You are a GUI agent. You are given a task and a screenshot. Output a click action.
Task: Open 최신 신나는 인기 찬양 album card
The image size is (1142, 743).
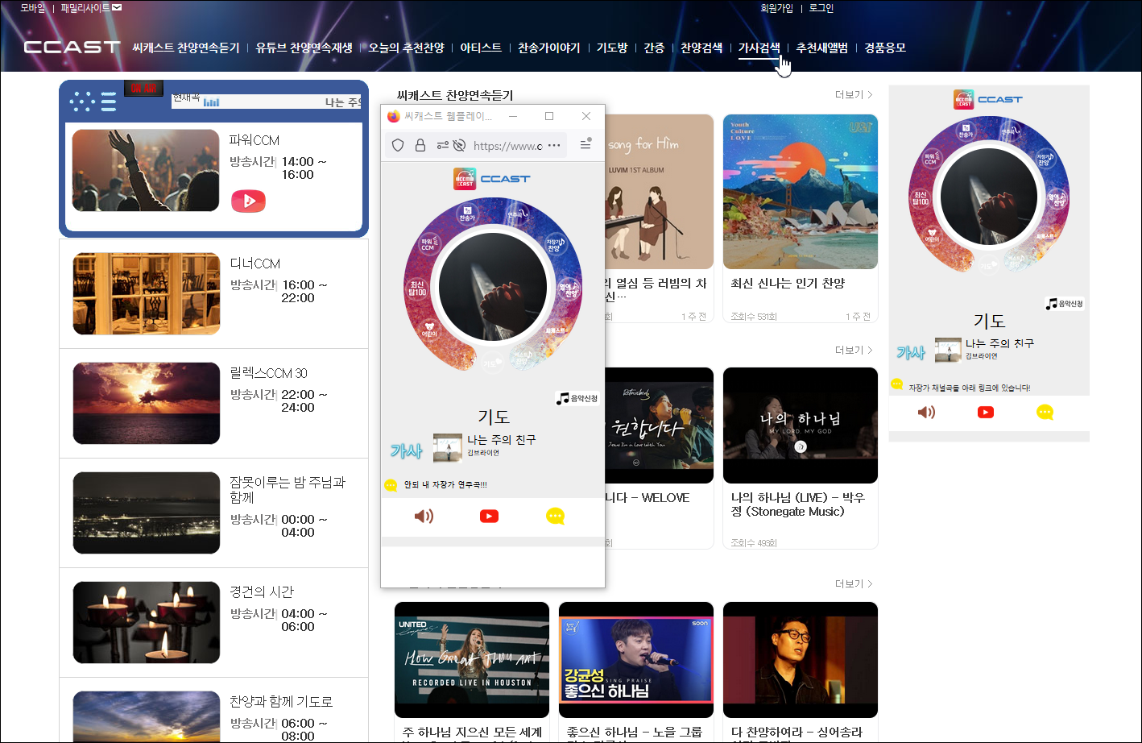pyautogui.click(x=801, y=218)
